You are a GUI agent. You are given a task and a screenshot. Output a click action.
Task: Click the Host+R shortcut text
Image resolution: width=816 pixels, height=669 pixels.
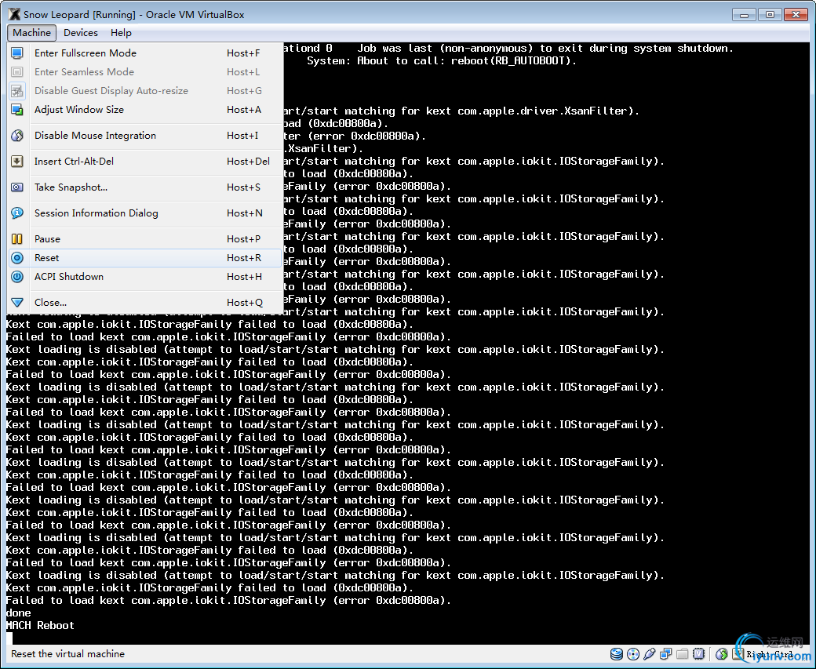pyautogui.click(x=244, y=258)
